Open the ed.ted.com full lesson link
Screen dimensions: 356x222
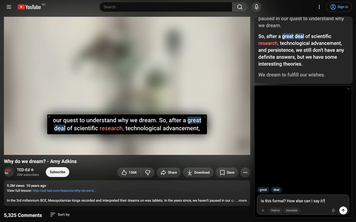65,191
